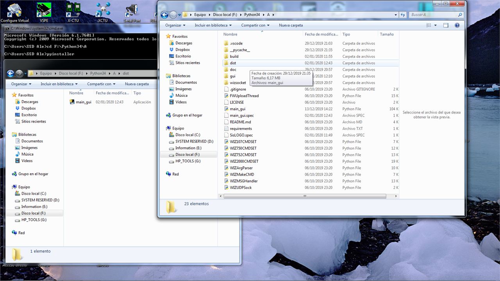The height and width of the screenshot is (281, 500).
Task: Click the Serial Port desktop shortcut
Action: pyautogui.click(x=132, y=13)
